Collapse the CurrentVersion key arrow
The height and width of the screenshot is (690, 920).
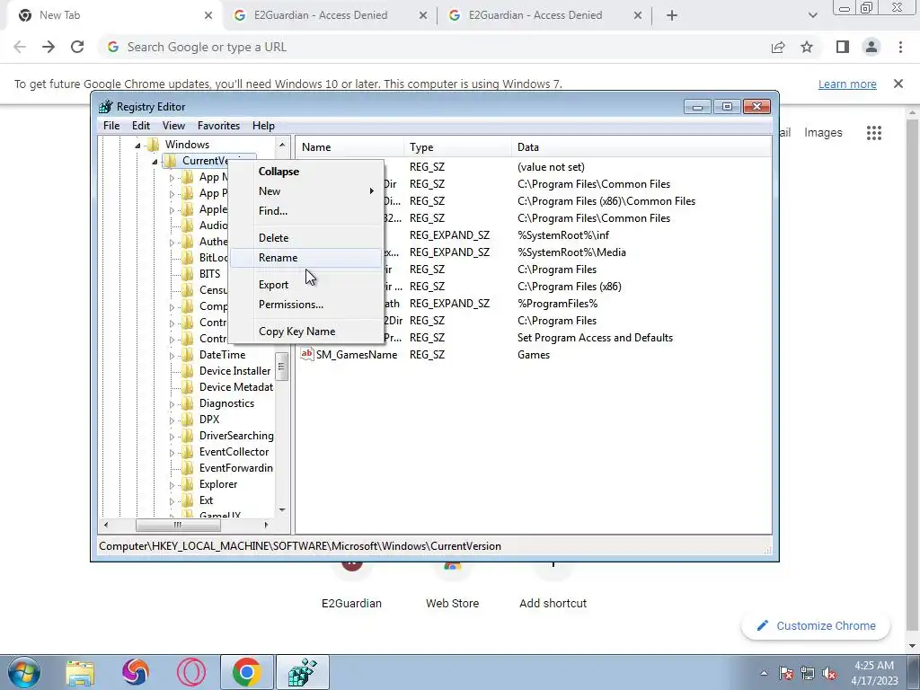(x=155, y=162)
